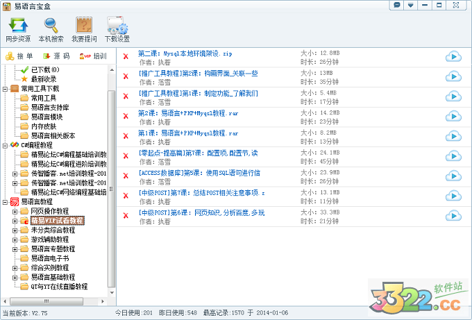The height and width of the screenshot is (320, 472).
Task: Click the tree scroll down arrow
Action: point(112,293)
